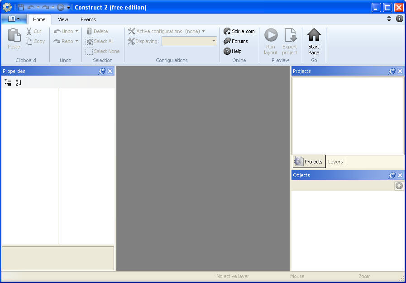Close the Objects panel
This screenshot has width=406, height=283.
coord(400,175)
